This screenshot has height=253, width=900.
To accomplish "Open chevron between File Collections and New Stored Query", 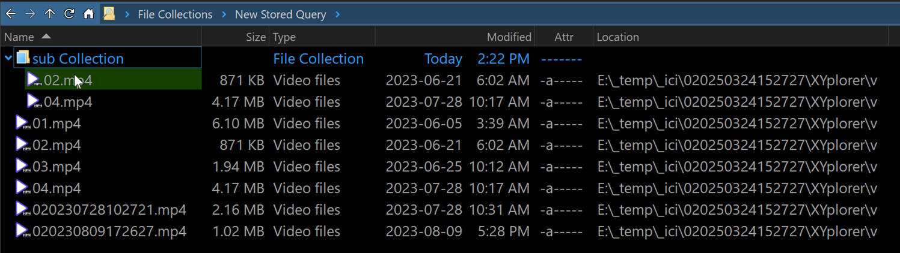I will click(x=224, y=14).
